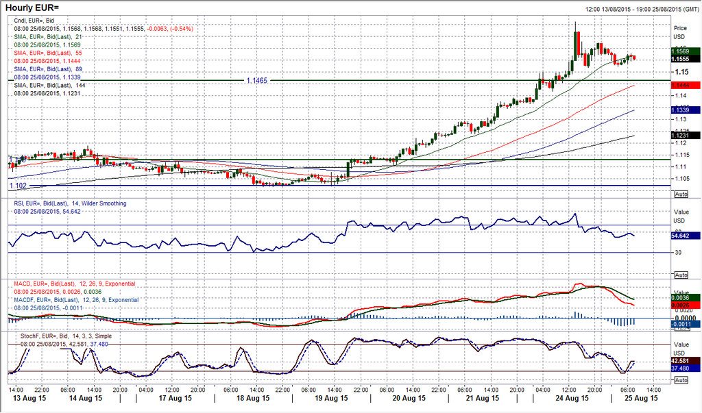
Task: Click the 1.14 price axis label
Action: click(681, 95)
